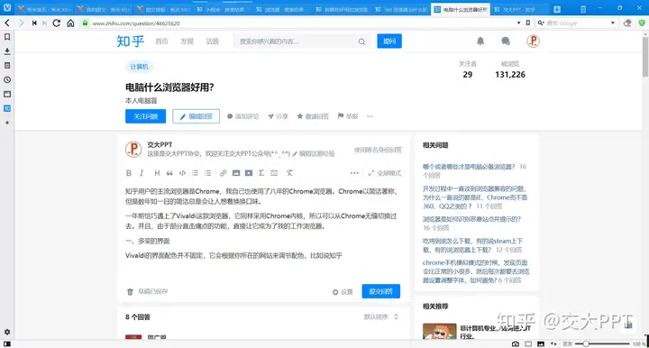
Task: Add a new web panel with plus
Action: (7, 123)
